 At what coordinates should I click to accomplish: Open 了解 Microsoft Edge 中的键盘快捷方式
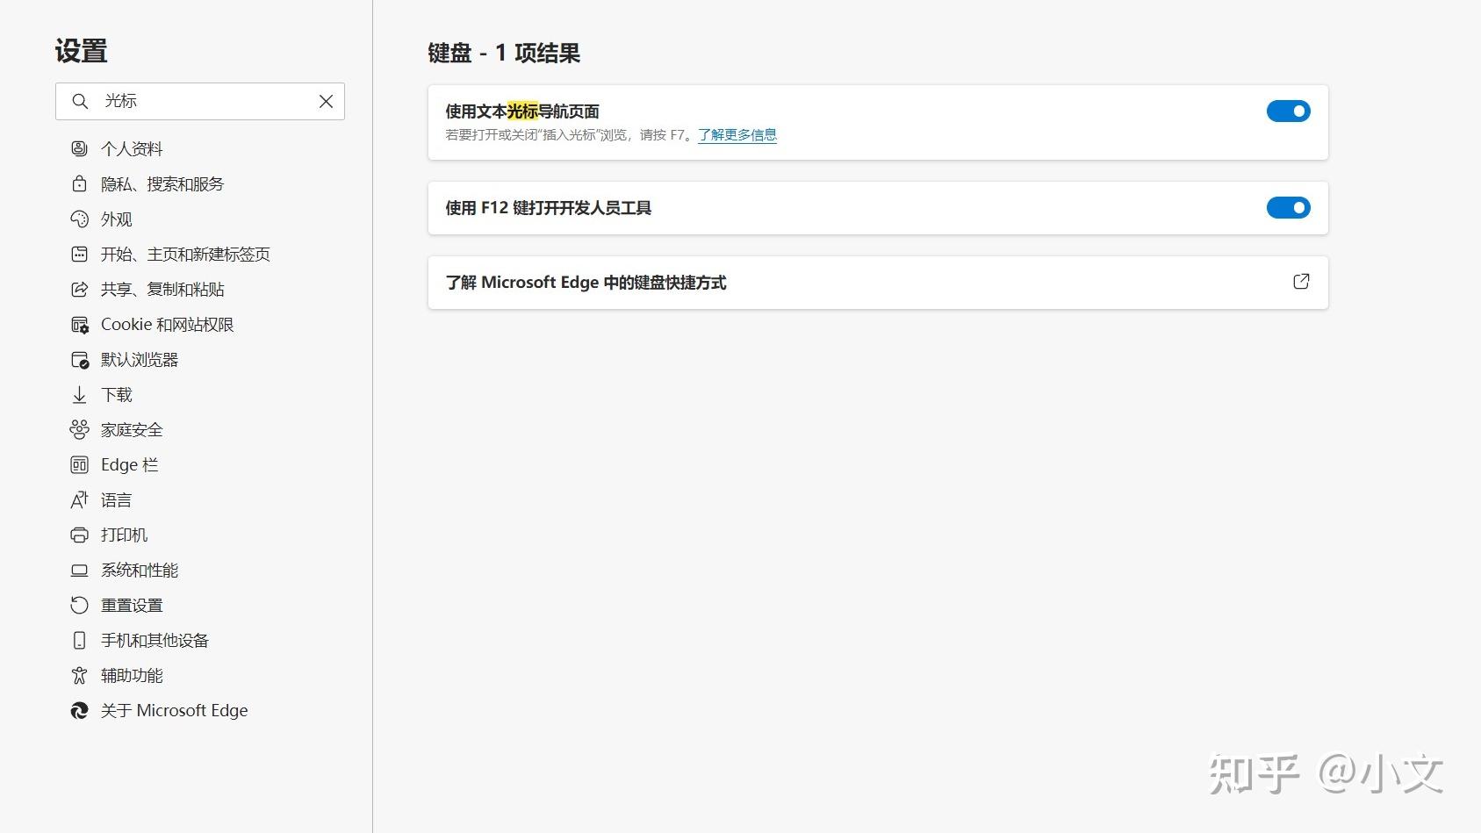click(878, 283)
